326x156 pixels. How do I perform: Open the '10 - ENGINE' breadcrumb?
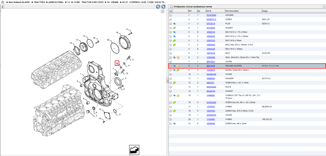click(x=113, y=2)
